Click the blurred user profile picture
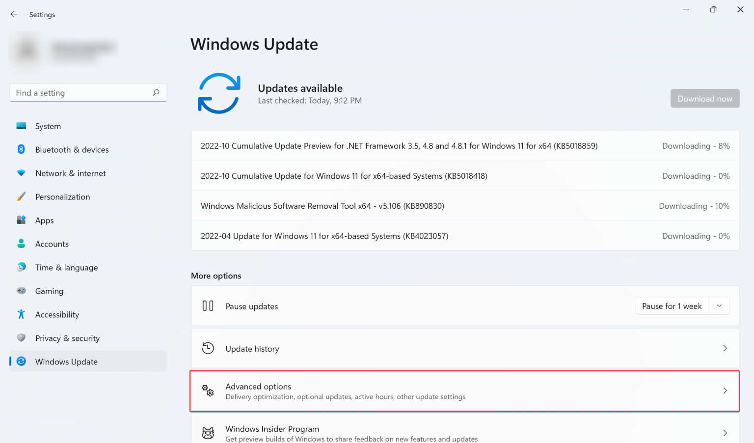The image size is (754, 443). (27, 50)
